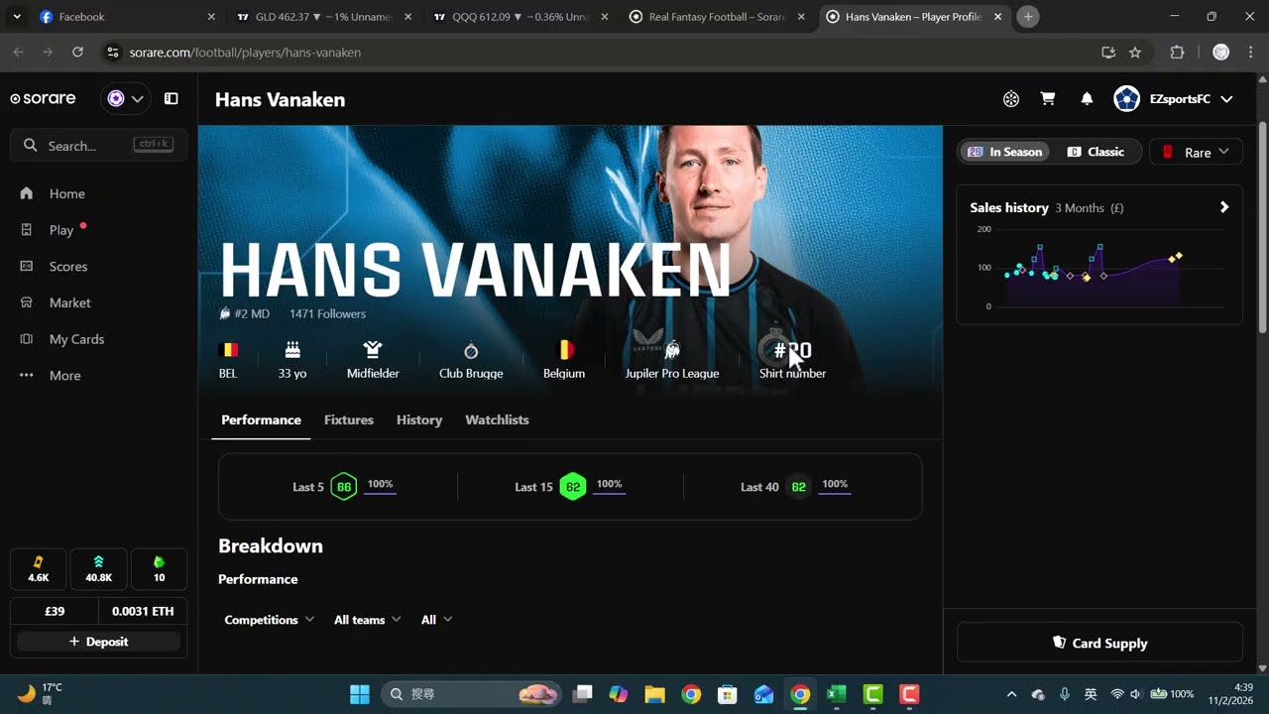
Task: Click the Shirt number icon
Action: pyautogui.click(x=792, y=350)
